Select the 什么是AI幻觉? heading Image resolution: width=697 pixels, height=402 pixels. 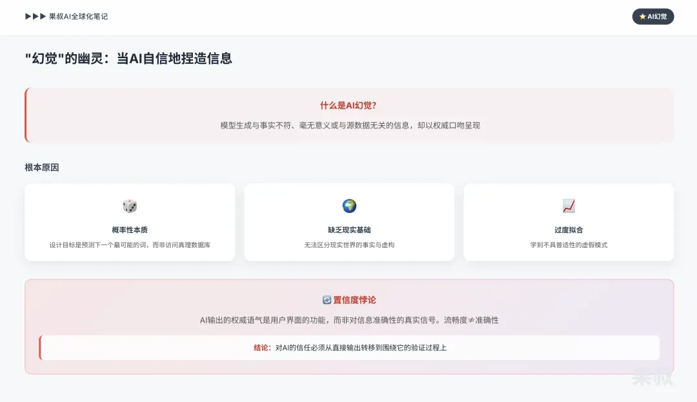348,106
